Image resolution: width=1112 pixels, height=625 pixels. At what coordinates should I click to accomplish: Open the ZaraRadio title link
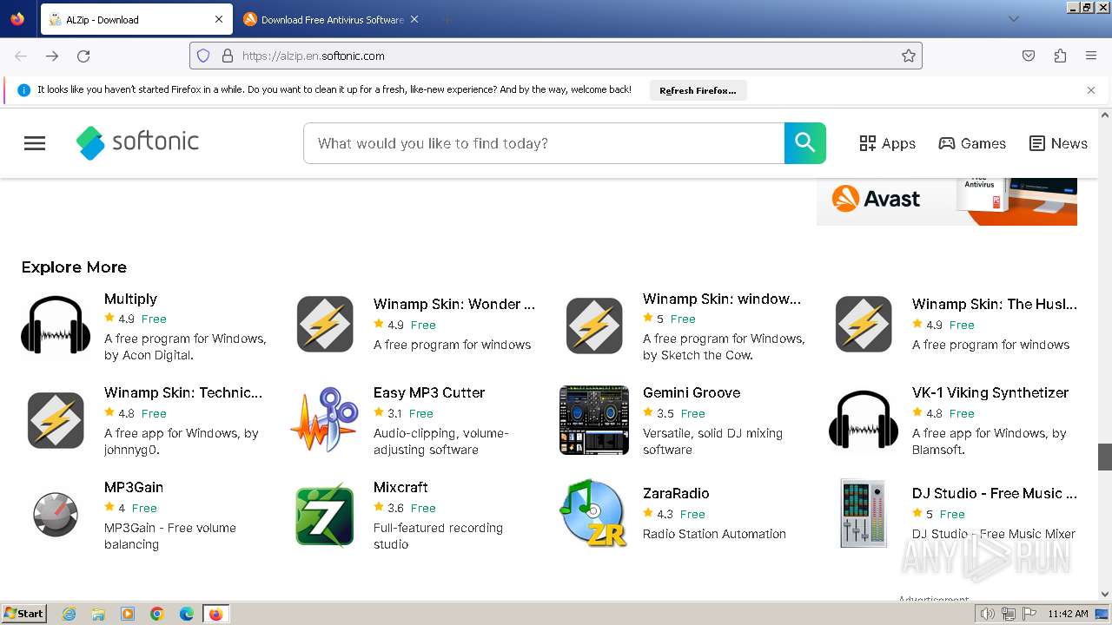[x=676, y=493]
